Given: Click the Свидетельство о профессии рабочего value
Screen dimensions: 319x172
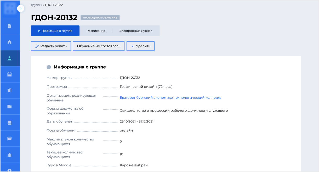Looking at the screenshot, I should (x=174, y=110).
